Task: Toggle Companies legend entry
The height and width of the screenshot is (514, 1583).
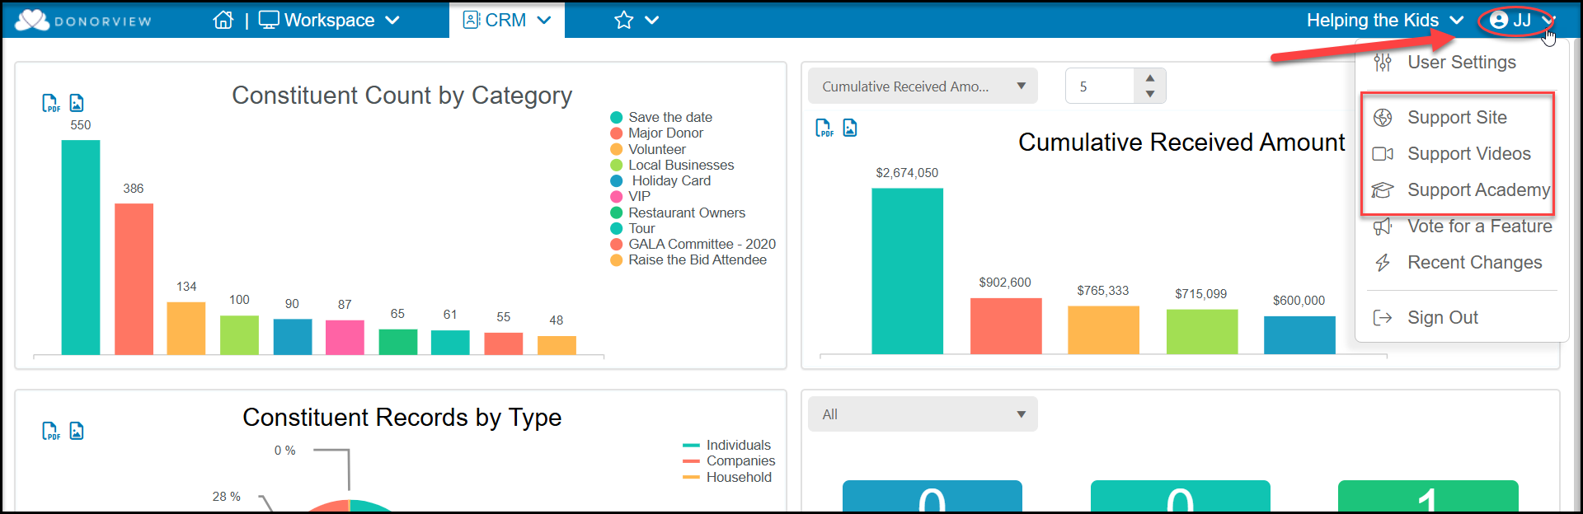Action: coord(729,461)
